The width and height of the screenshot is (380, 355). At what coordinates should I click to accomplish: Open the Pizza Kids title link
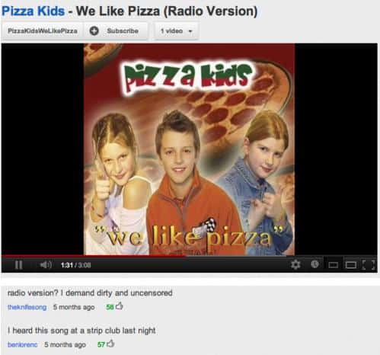pos(33,11)
